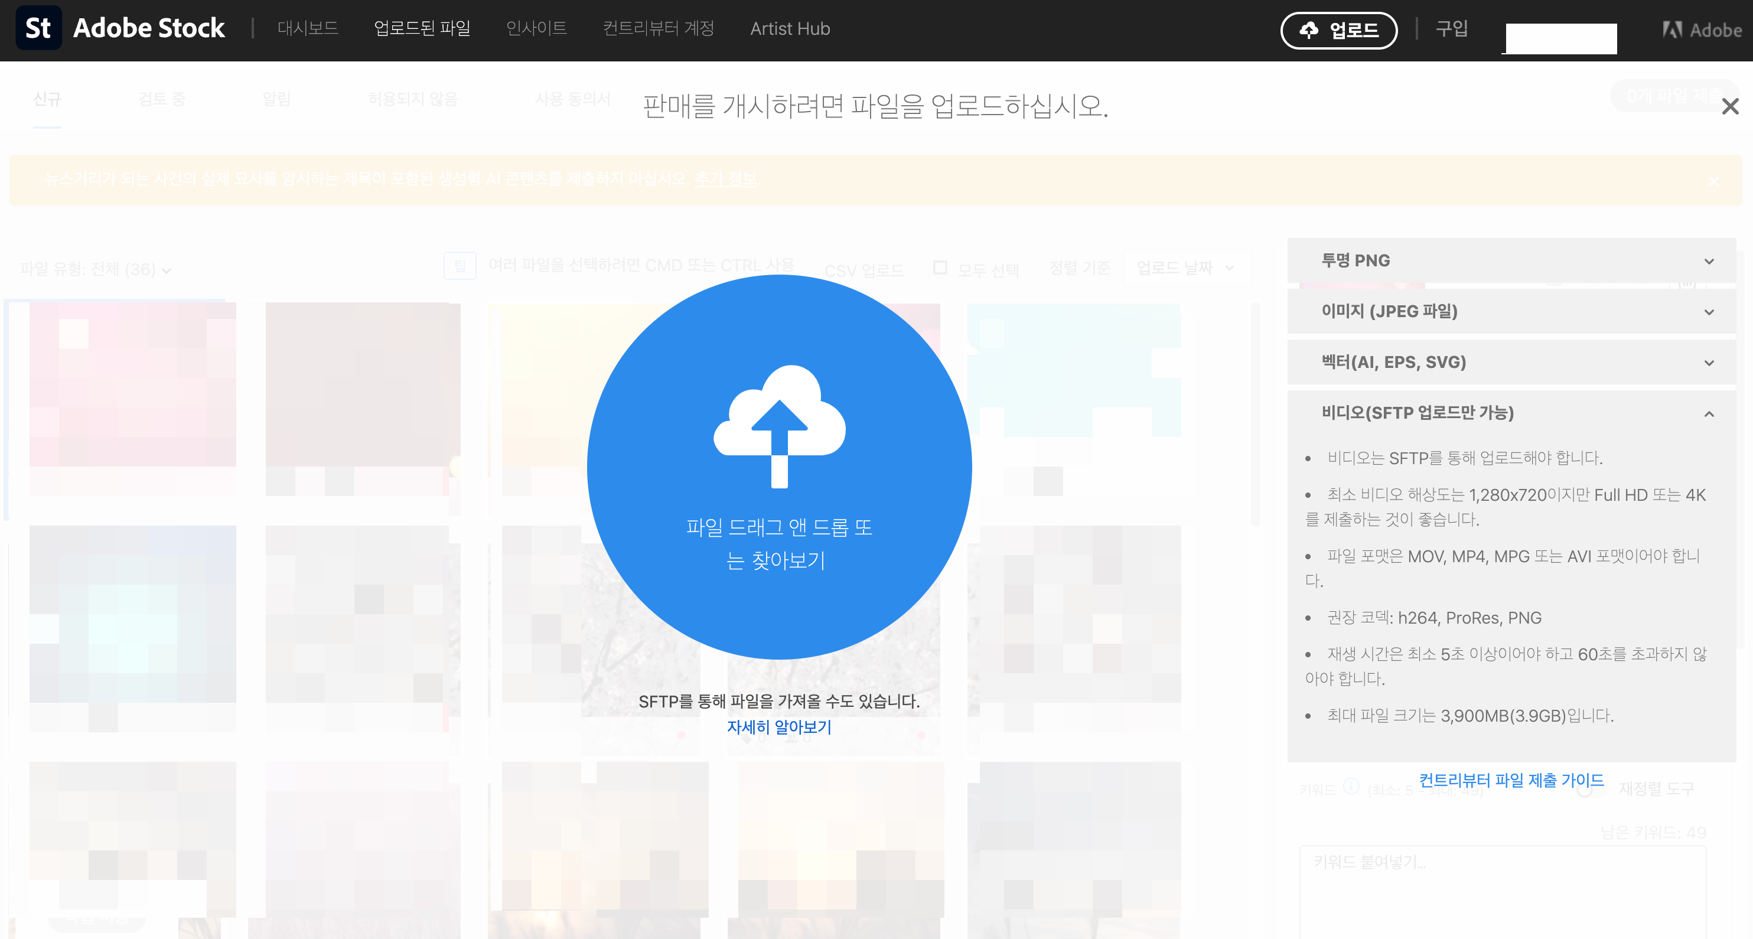Open the 컨트리뷰터 파일 제출 가이드 link
The height and width of the screenshot is (939, 1753).
pos(1511,781)
